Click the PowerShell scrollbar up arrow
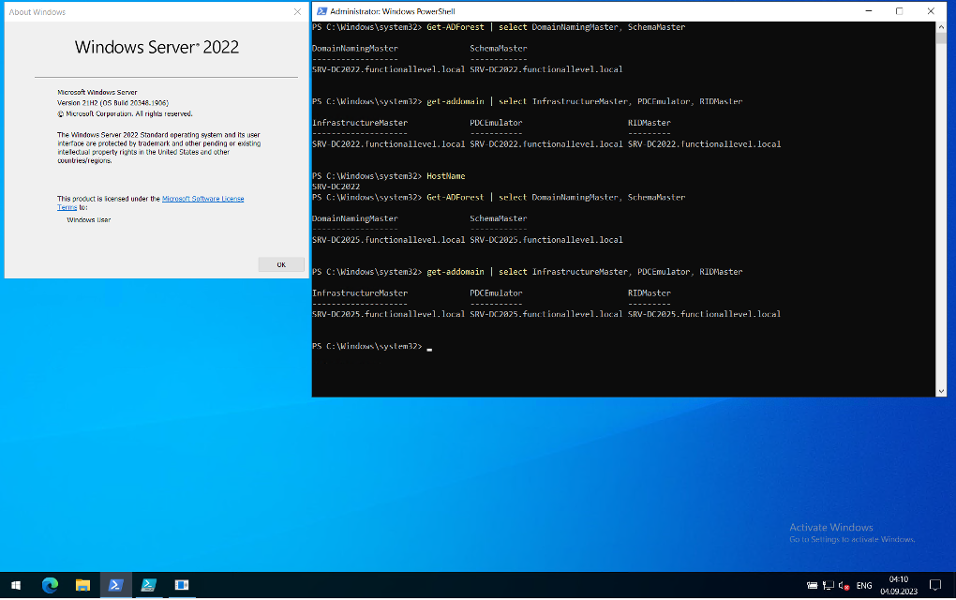This screenshot has height=600, width=956. [940, 25]
